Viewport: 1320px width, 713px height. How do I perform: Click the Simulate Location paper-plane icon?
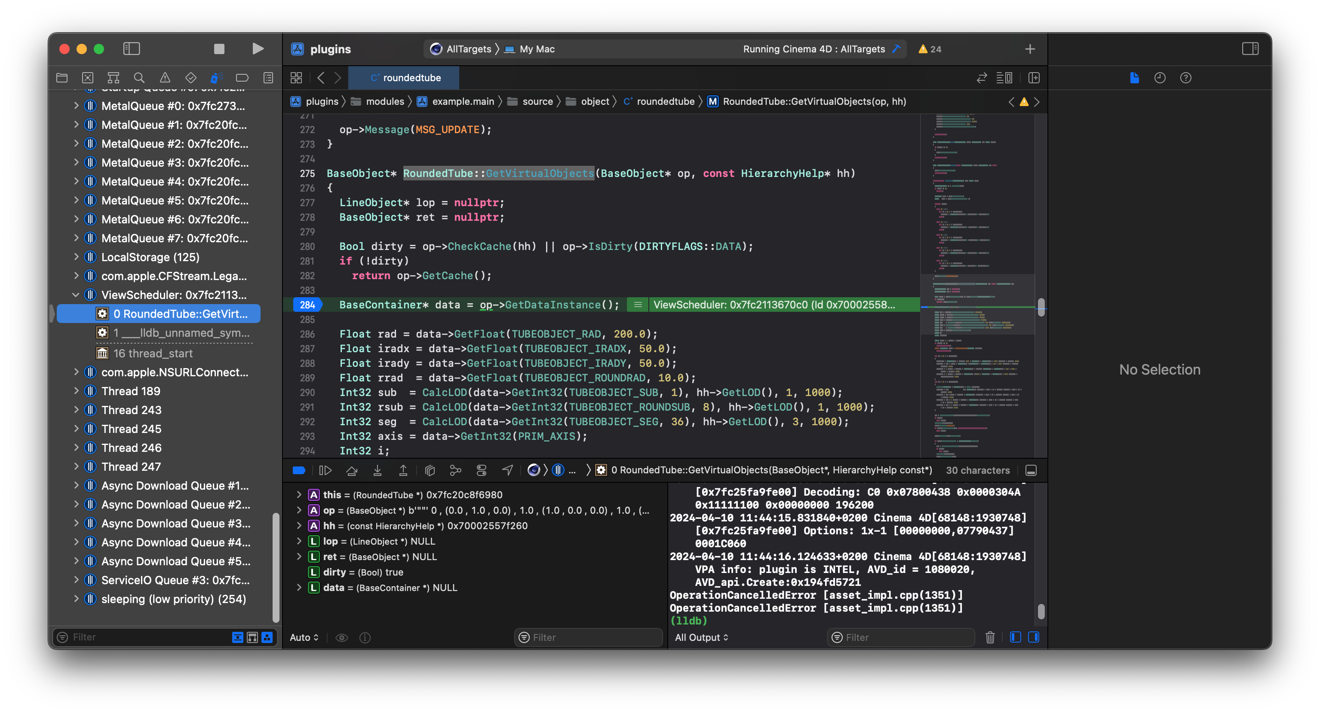(507, 470)
